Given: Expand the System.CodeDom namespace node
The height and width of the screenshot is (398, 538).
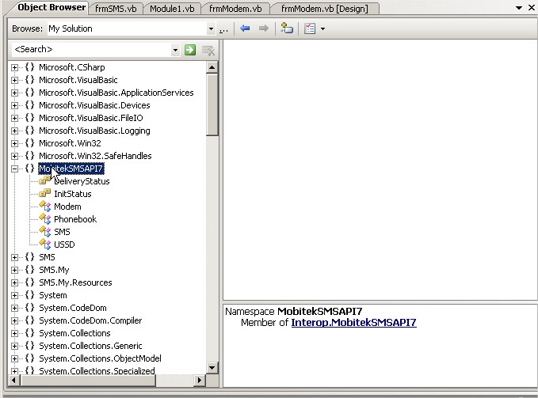Looking at the screenshot, I should coord(14,308).
